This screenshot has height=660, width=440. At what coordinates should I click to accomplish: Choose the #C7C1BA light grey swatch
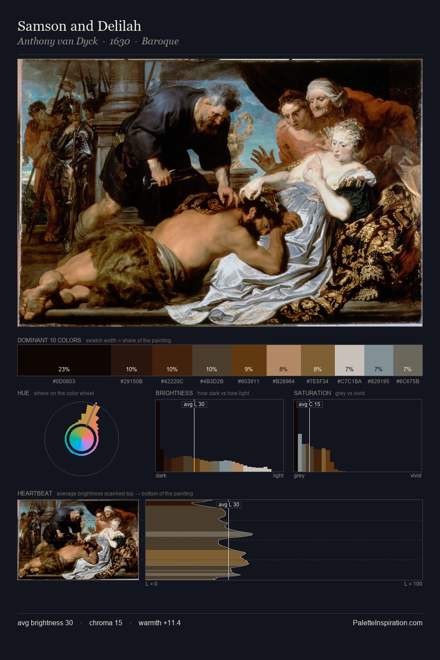click(349, 360)
